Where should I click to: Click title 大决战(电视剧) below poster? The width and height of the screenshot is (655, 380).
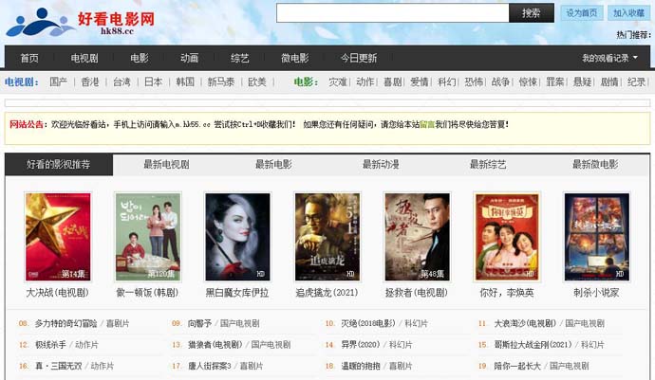pyautogui.click(x=58, y=293)
